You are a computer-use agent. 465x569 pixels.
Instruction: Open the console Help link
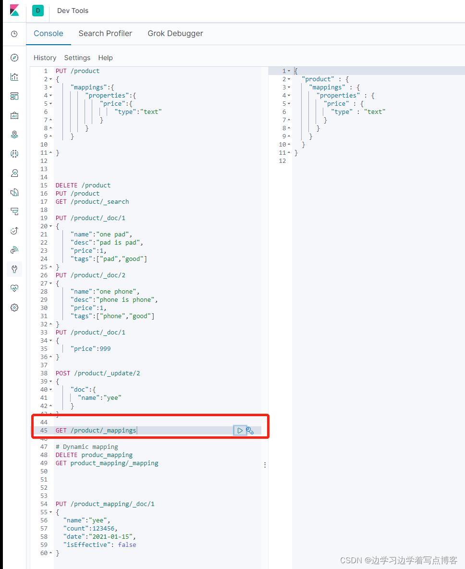click(x=105, y=58)
